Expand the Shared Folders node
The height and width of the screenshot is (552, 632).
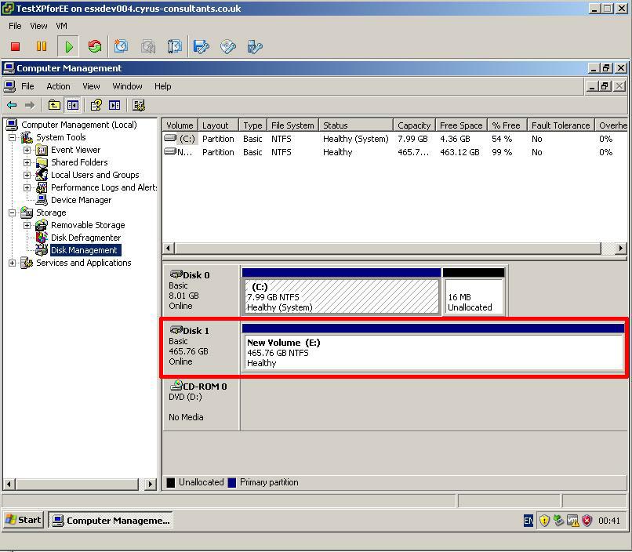coord(27,162)
